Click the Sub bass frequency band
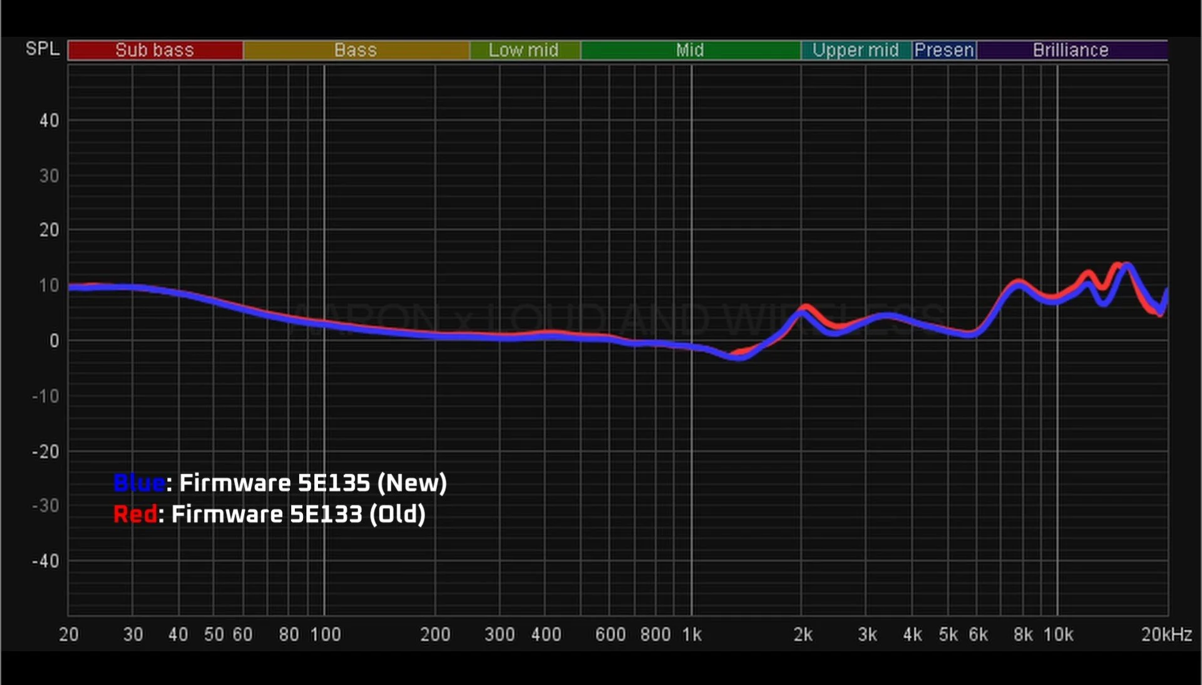Viewport: 1202px width, 685px height. pyautogui.click(x=155, y=50)
